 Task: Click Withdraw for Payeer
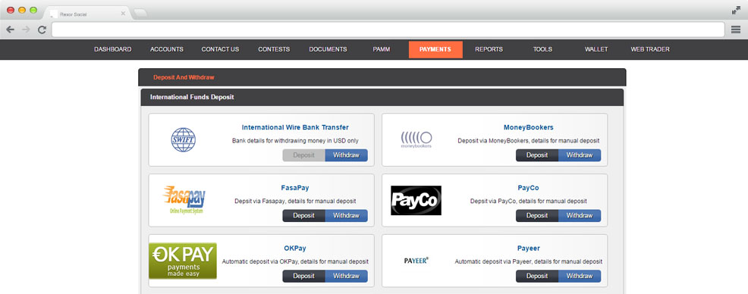point(580,277)
